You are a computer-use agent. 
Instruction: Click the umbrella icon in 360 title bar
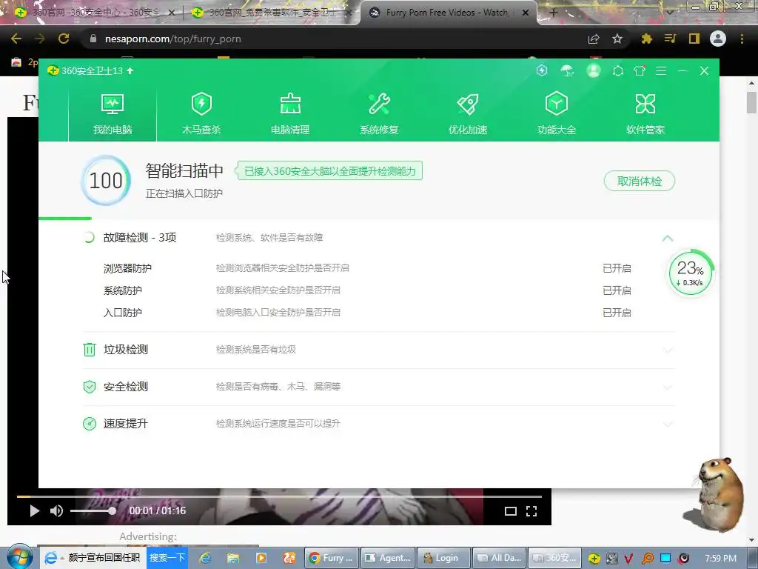[567, 70]
